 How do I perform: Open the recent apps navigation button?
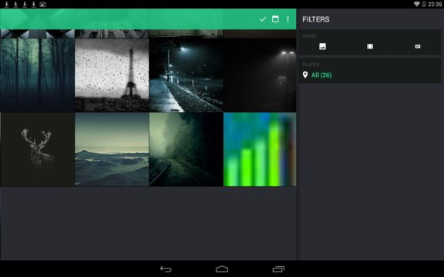pyautogui.click(x=278, y=269)
